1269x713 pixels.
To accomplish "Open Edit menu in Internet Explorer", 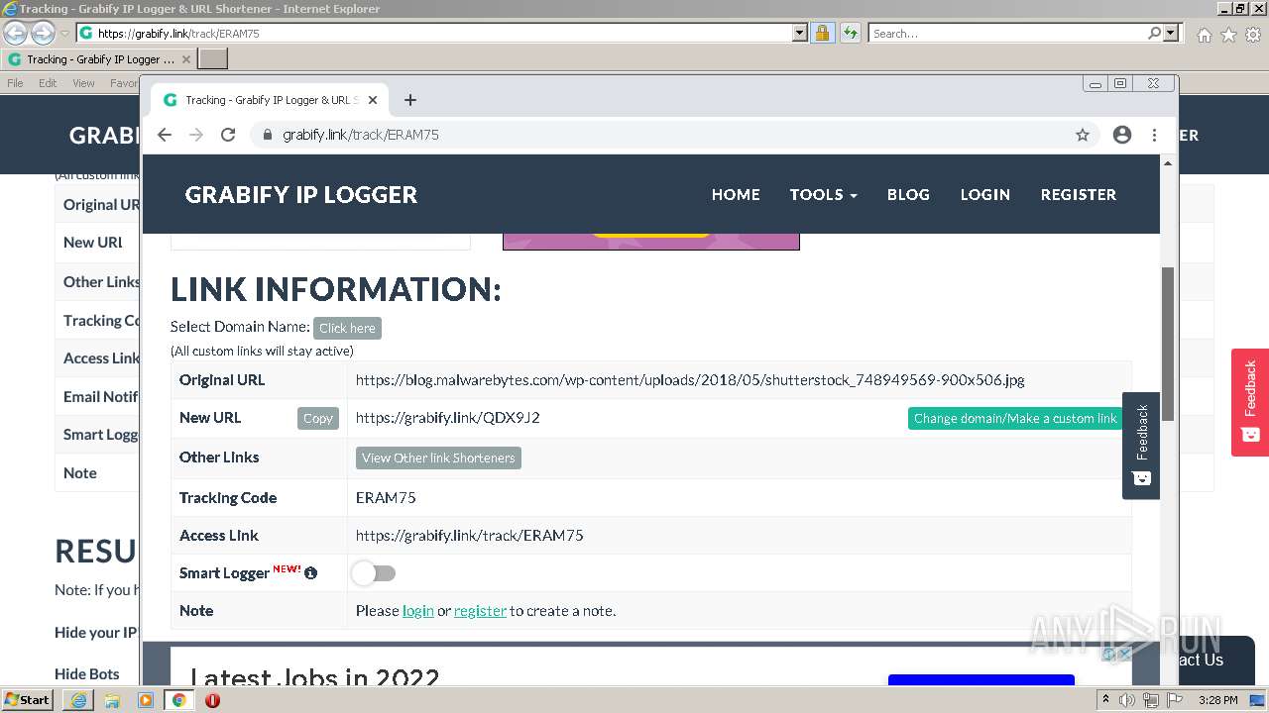I will (x=48, y=83).
